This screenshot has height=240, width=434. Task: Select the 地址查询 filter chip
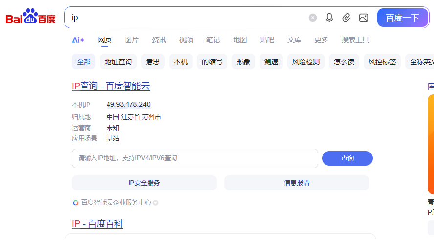[118, 62]
